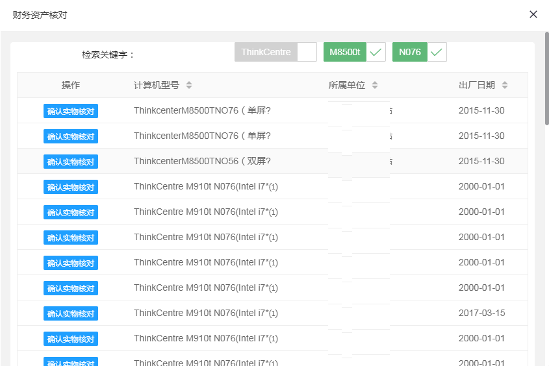This screenshot has height=366, width=549.
Task: Click the 检索关键字 label
Action: pyautogui.click(x=108, y=55)
